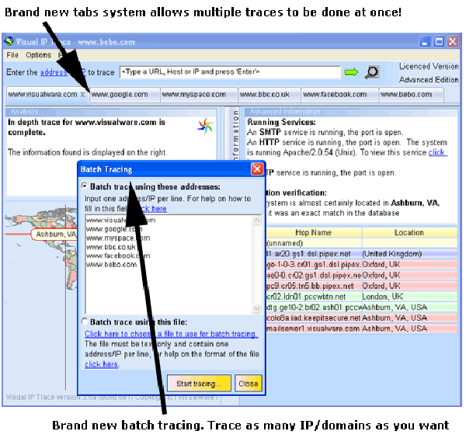Open the File menu

click(x=12, y=55)
